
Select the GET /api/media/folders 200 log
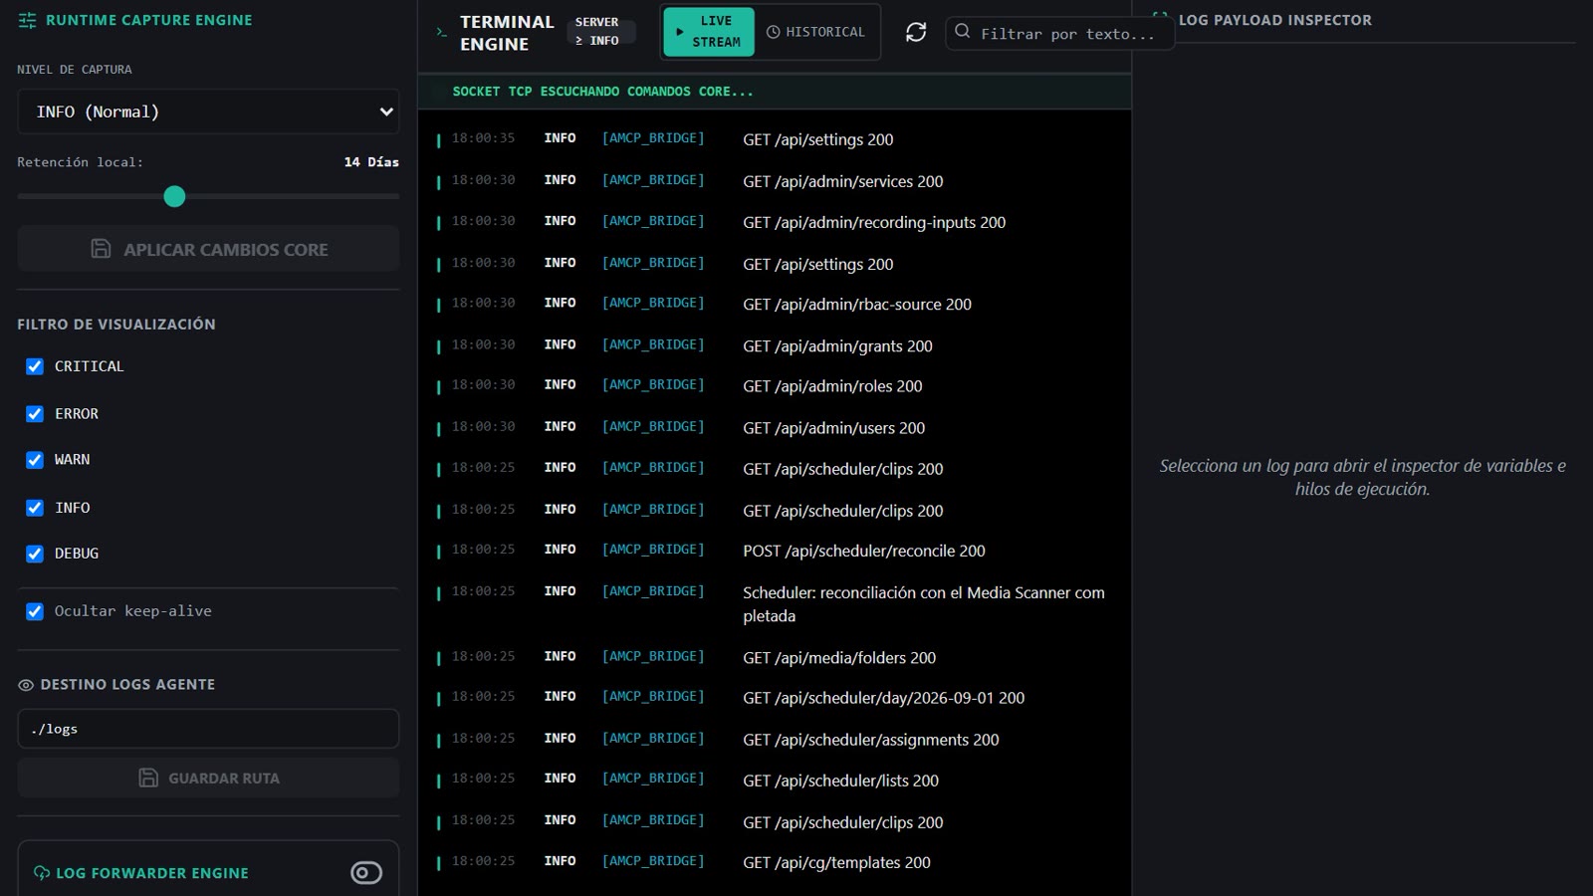775,657
